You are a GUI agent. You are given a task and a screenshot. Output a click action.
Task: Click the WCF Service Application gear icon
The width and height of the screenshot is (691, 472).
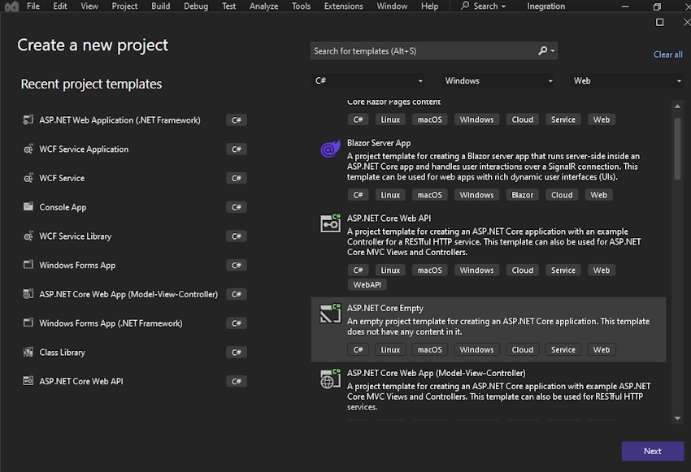tap(29, 149)
